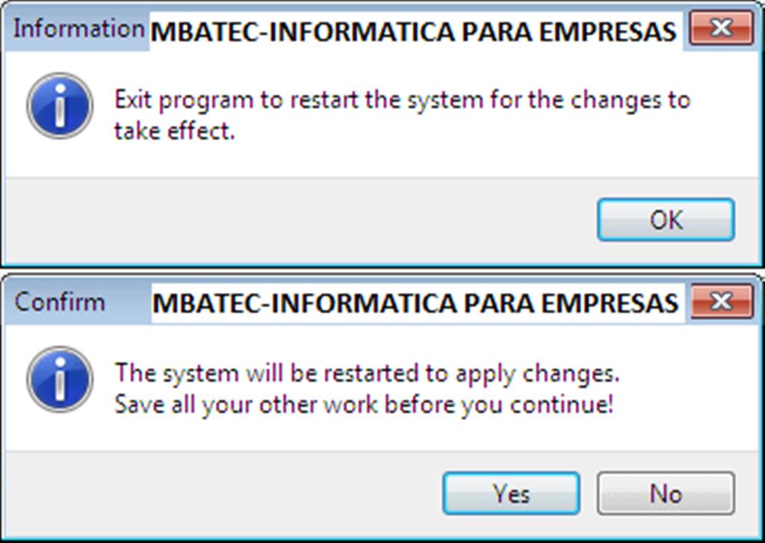Click "Save all your other work" line
765x543 pixels.
pos(363,405)
